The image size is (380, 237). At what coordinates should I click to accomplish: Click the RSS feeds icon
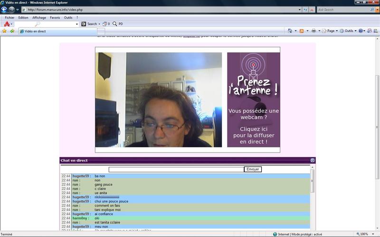301,31
